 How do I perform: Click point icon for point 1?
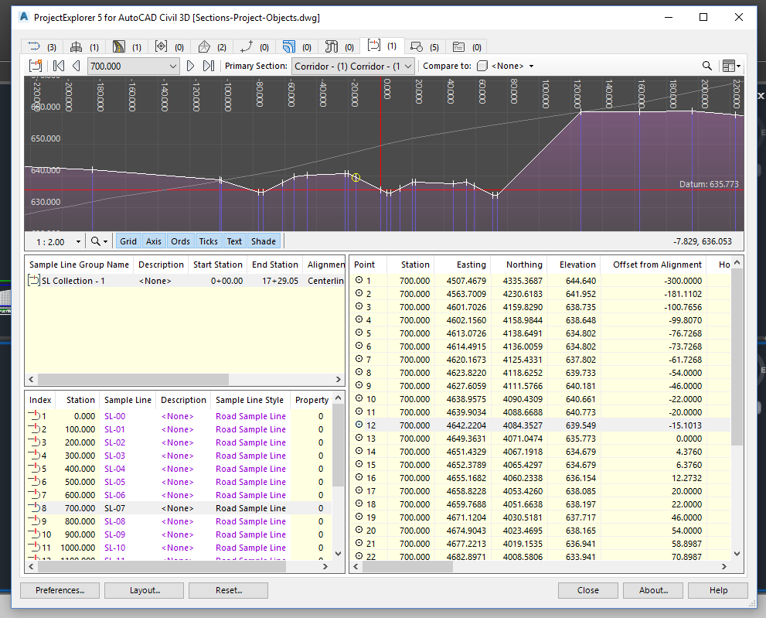(359, 280)
